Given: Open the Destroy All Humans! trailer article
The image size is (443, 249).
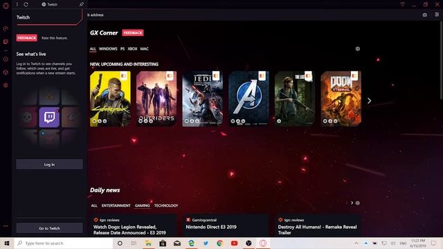Looking at the screenshot, I should tap(318, 225).
